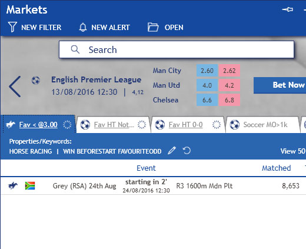Click the refresh spinner on Fav HT 0-0 tab

coord(217,125)
